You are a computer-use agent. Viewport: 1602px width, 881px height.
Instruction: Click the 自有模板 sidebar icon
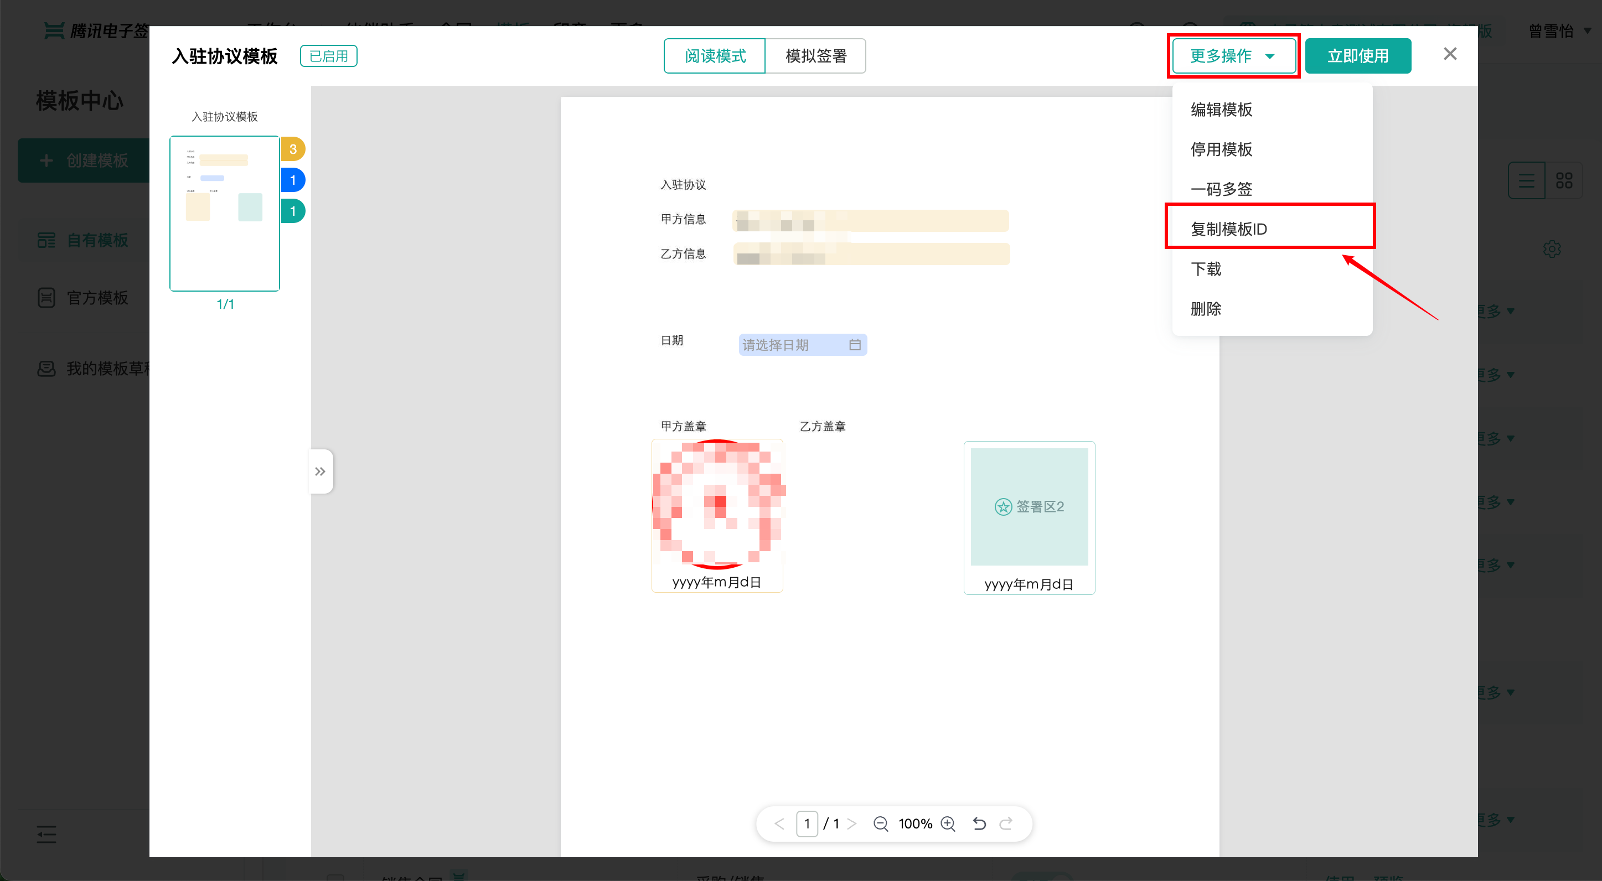pos(46,240)
